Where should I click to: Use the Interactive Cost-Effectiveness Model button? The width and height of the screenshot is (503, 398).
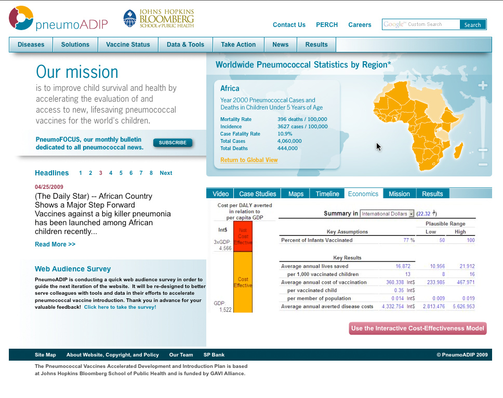(417, 328)
